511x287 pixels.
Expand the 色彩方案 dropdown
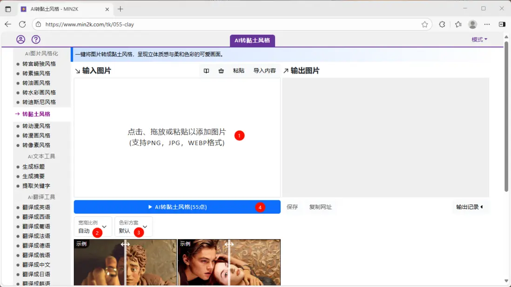134,227
